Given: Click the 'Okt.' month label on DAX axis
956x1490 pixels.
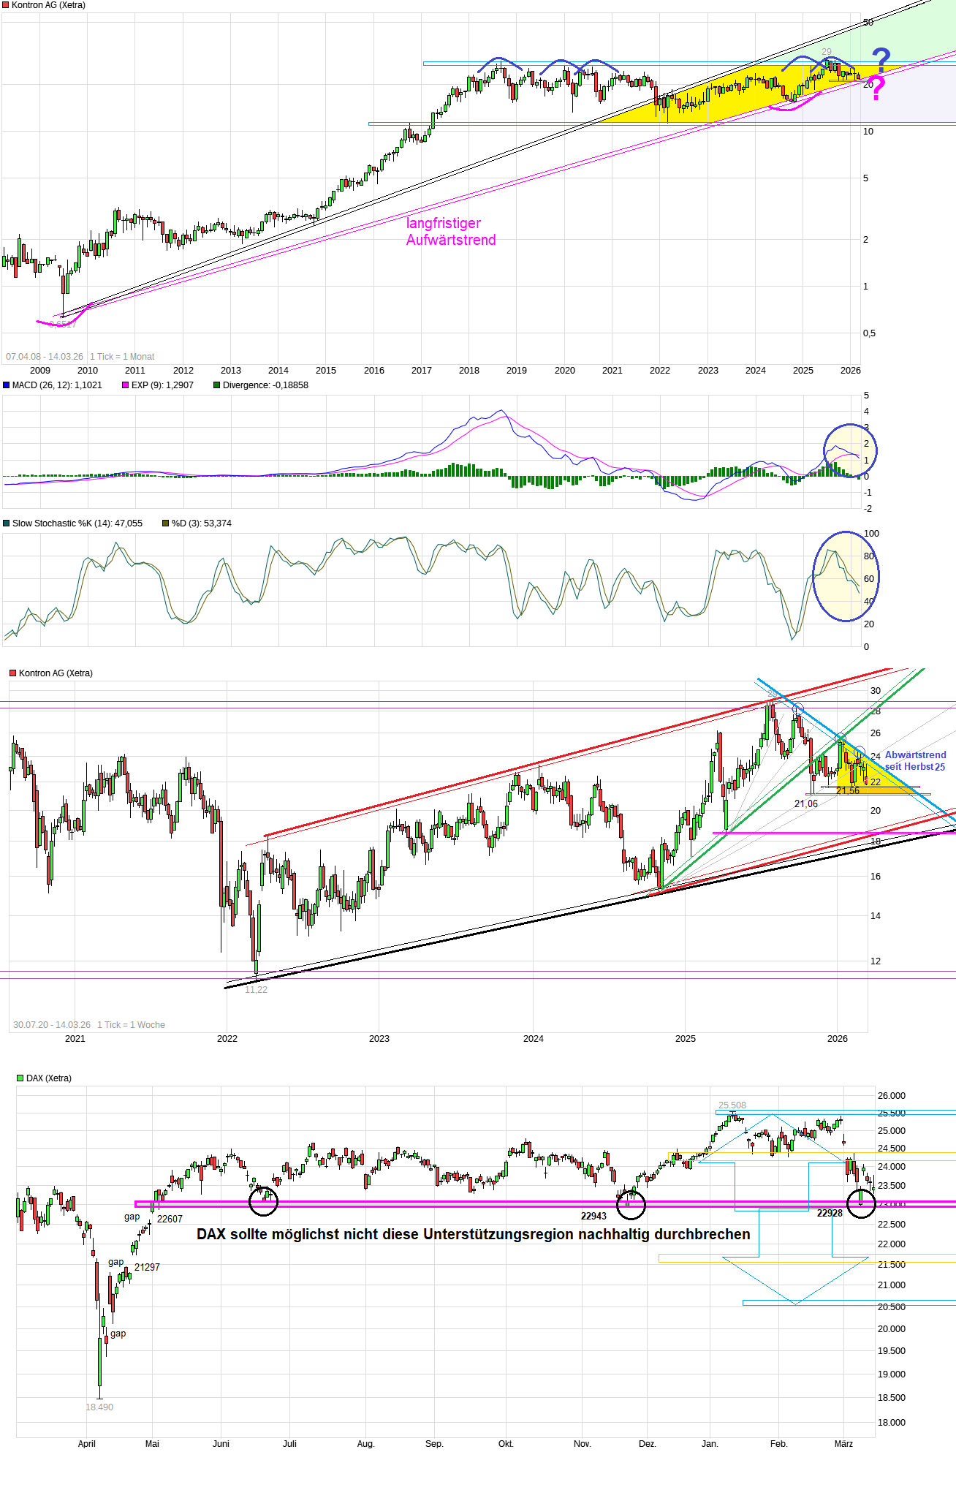Looking at the screenshot, I should pyautogui.click(x=506, y=1444).
